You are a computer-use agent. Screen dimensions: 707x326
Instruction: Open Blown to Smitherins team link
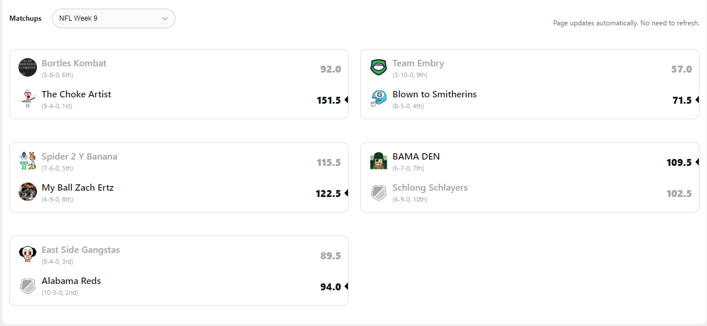[434, 94]
